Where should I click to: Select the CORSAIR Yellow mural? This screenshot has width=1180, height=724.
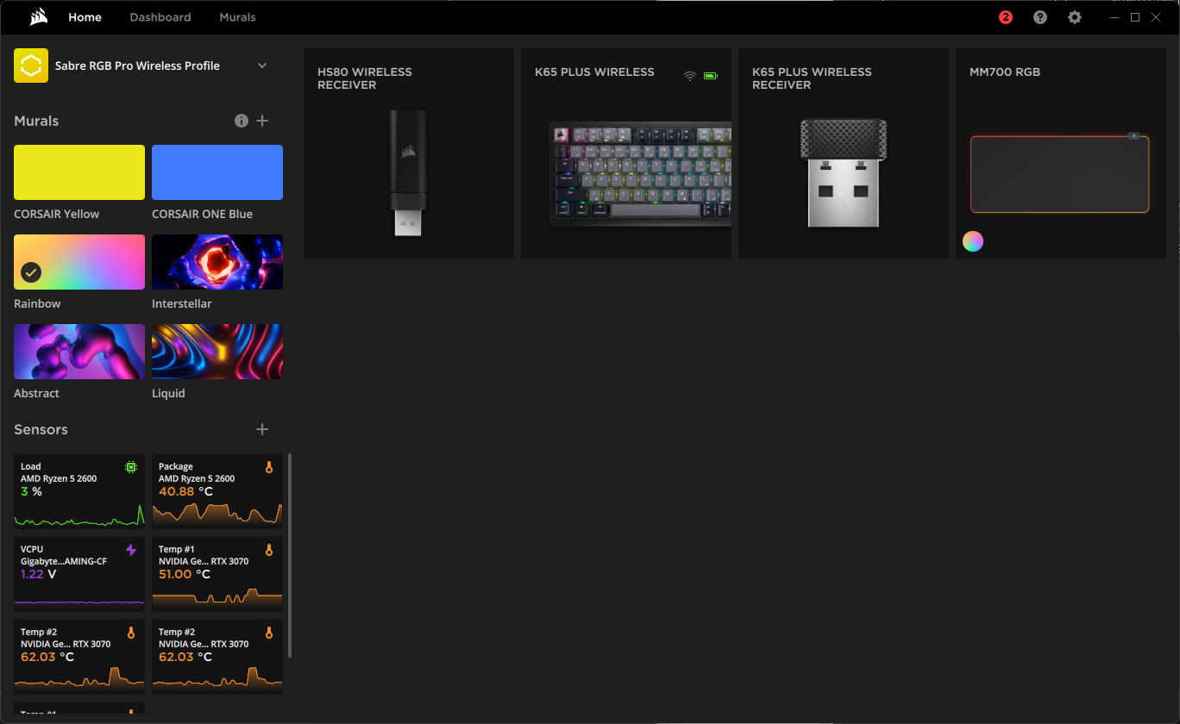79,172
